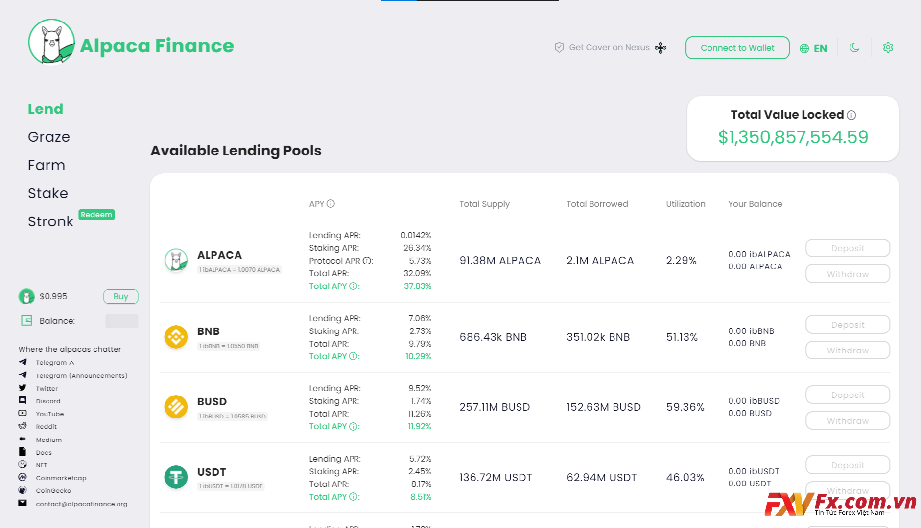921x528 pixels.
Task: Click Get Cover on Nexus link
Action: (x=609, y=48)
